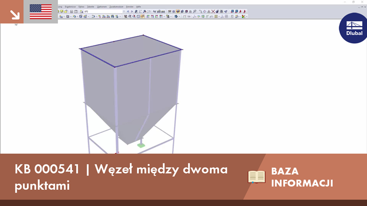Screen dimensions: 367x206
Task: Click the table view toolbar icon
Action: (76, 11)
